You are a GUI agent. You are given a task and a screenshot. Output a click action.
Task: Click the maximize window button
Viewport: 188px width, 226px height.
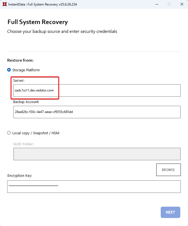(169, 4)
